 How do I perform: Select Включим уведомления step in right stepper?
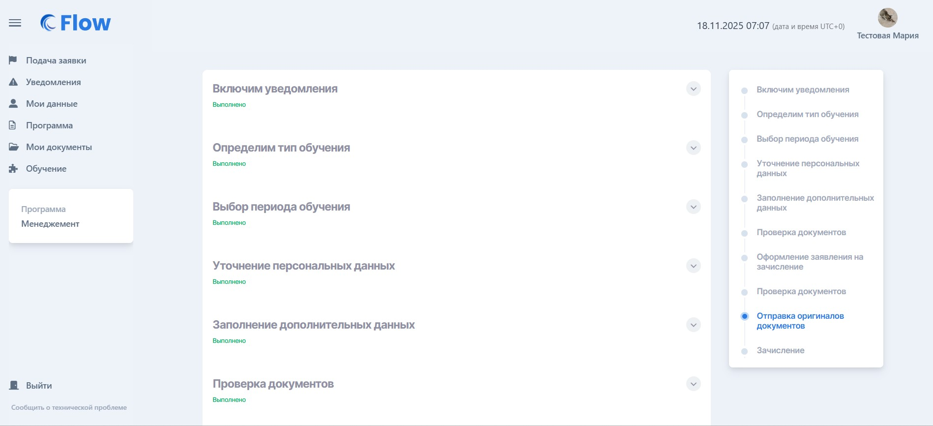[x=803, y=90]
